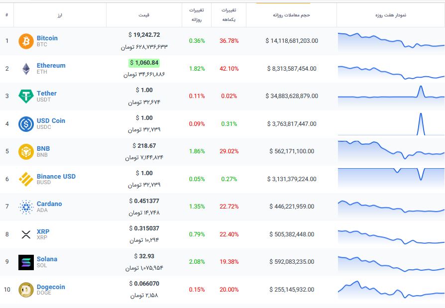The image size is (445, 308).
Task: Open the USD Coin page link
Action: [x=51, y=121]
